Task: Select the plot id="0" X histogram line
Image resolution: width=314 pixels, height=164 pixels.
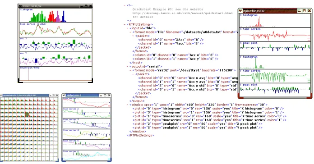Action: (x=208, y=109)
